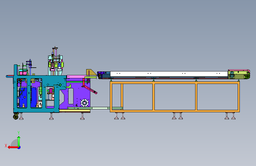
Task: Select the yellow-green drive housing at the conveyor end
Action: point(239,74)
